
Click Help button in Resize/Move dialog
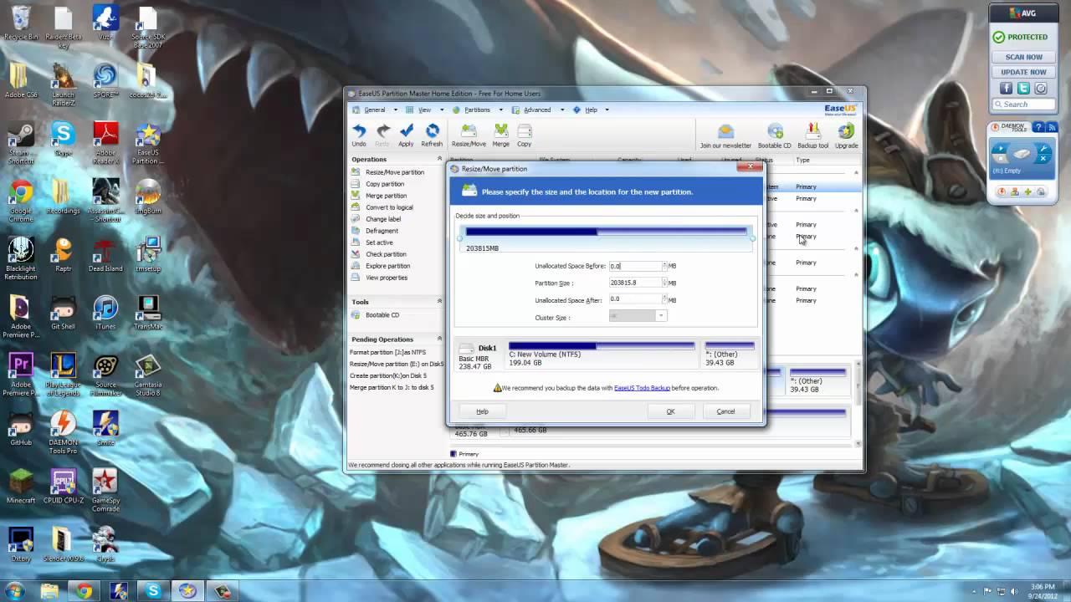482,411
